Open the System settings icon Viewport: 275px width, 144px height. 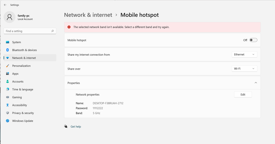pyautogui.click(x=7, y=42)
